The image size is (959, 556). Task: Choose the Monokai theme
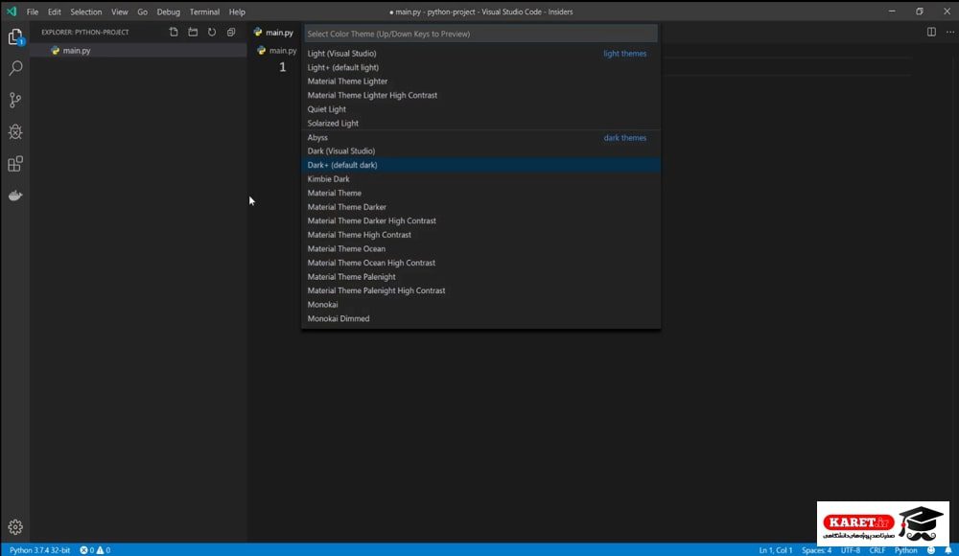pos(480,305)
